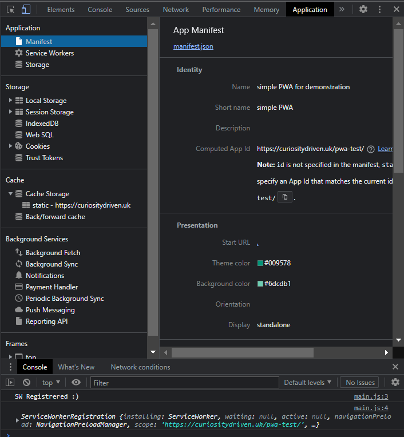
Task: Click the Cookies cookie icon
Action: [x=19, y=146]
